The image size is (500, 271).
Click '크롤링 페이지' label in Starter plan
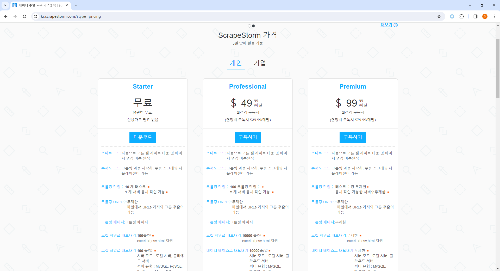113,222
